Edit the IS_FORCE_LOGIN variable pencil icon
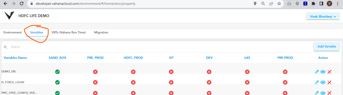Image resolution: width=343 pixels, height=95 pixels. click(x=316, y=82)
